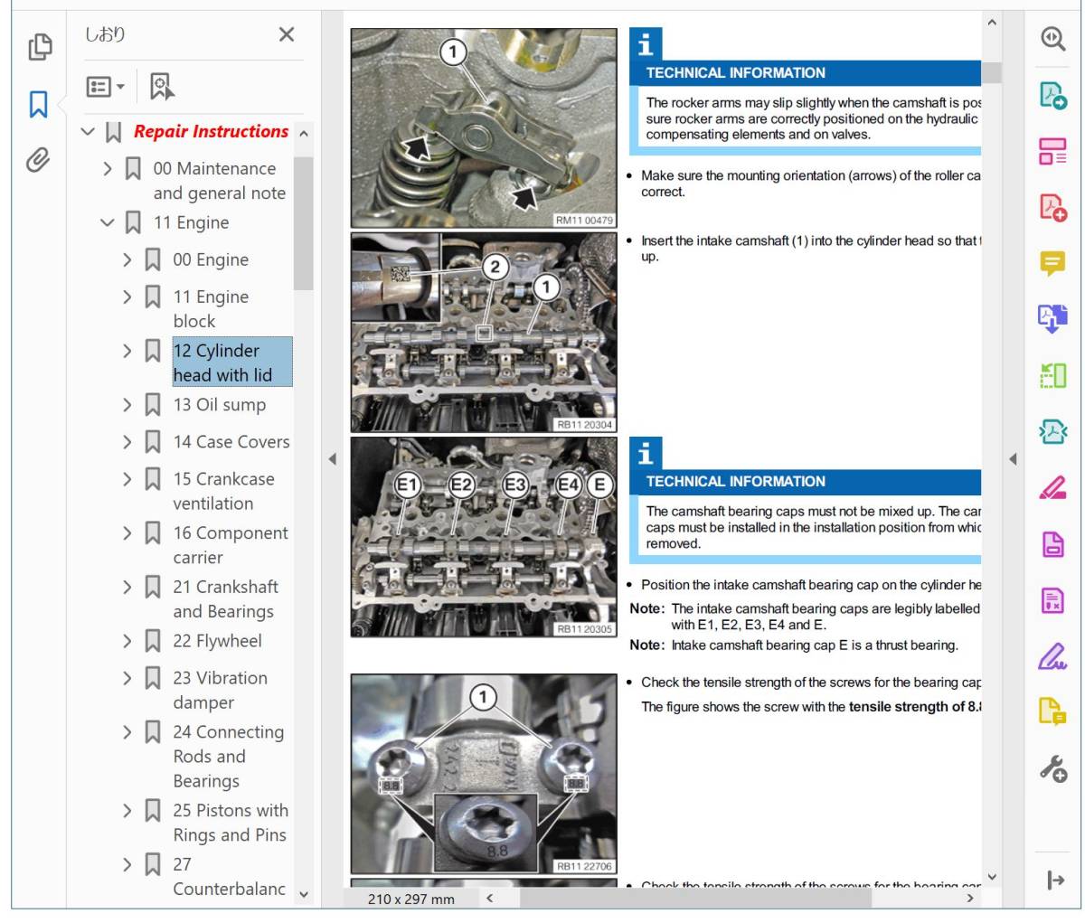Image resolution: width=1085 pixels, height=923 pixels.
Task: Open the yellow Comment tool
Action: tap(1052, 263)
